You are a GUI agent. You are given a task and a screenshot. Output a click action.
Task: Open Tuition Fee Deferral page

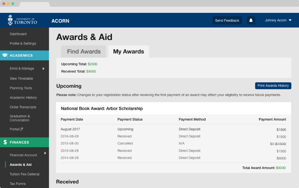[x=25, y=174]
